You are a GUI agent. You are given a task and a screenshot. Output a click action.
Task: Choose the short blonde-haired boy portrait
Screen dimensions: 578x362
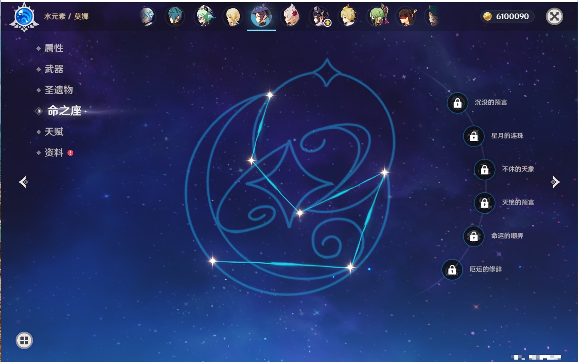click(x=348, y=17)
